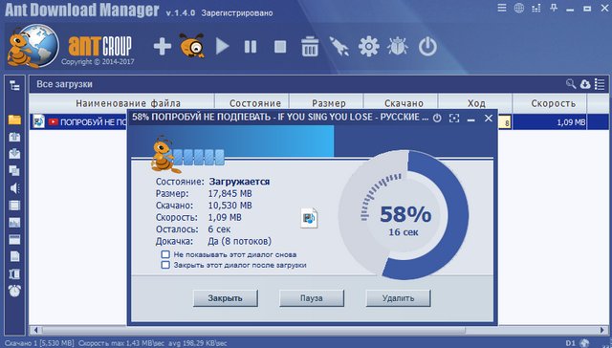Click the file type icon in dialog
Image resolution: width=612 pixels, height=348 pixels.
pyautogui.click(x=309, y=218)
